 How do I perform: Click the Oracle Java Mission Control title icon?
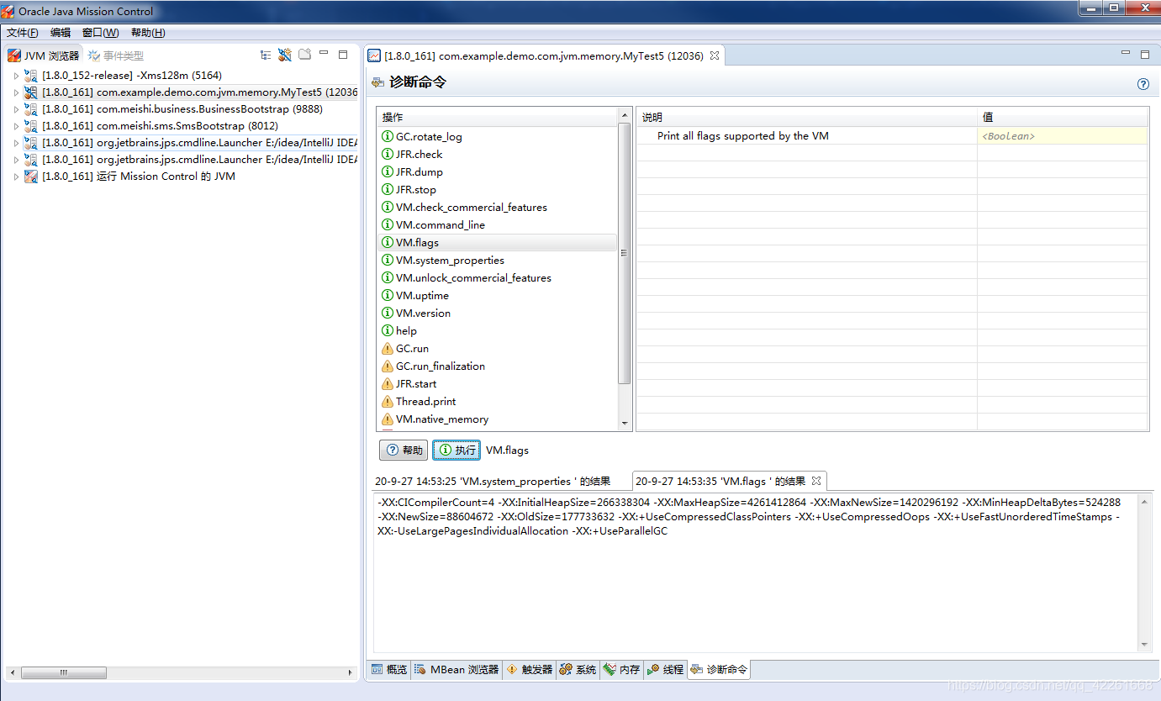8,12
